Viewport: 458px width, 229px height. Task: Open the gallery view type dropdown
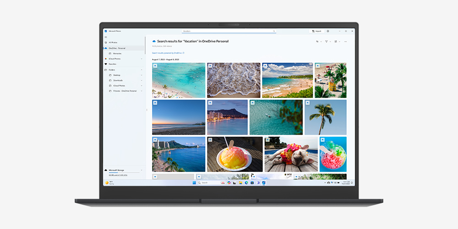click(x=338, y=42)
